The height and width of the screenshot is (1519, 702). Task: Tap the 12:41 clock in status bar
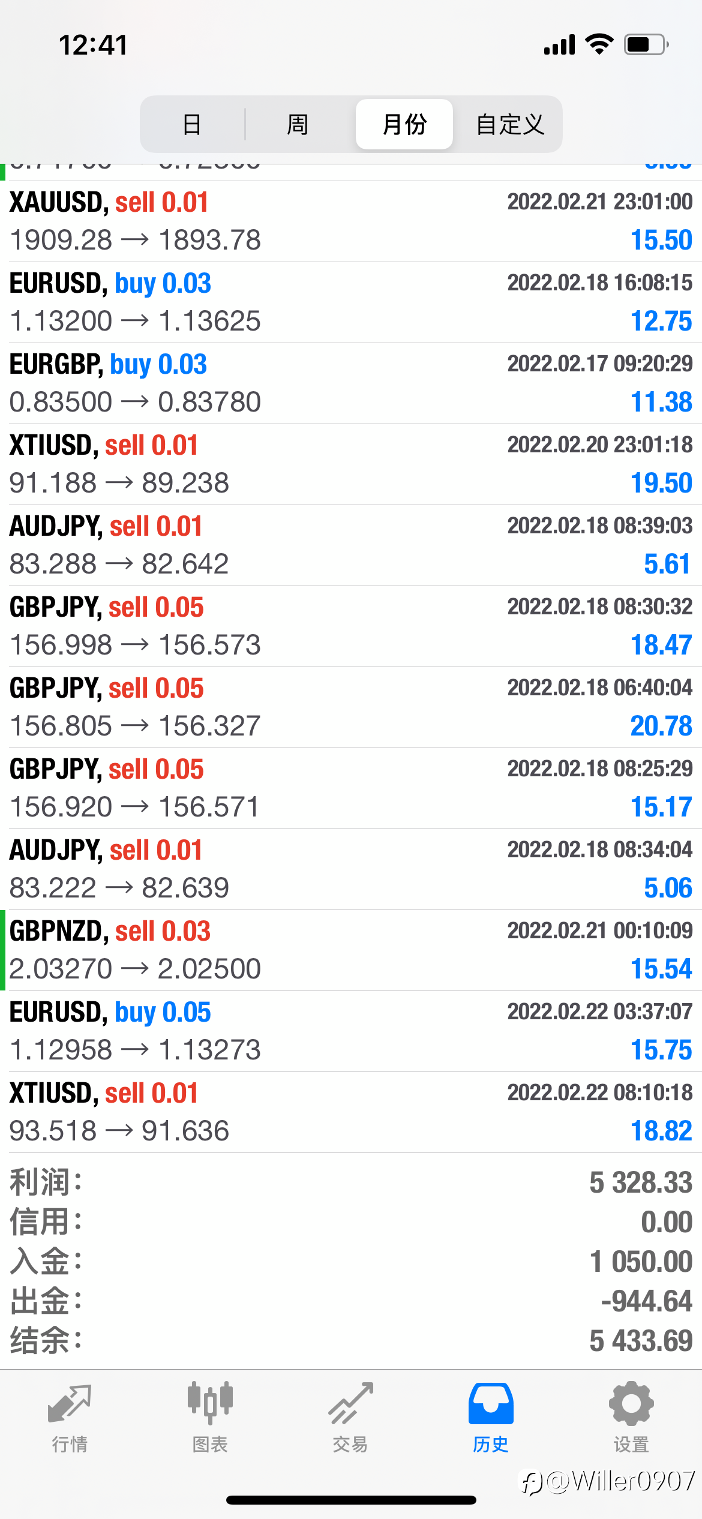[x=93, y=45]
